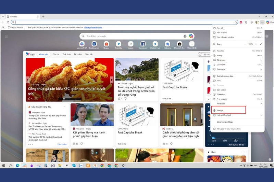Image resolution: width=274 pixels, height=182 pixels.
Task: Open the profile avatar in toolbar
Action: [257, 22]
